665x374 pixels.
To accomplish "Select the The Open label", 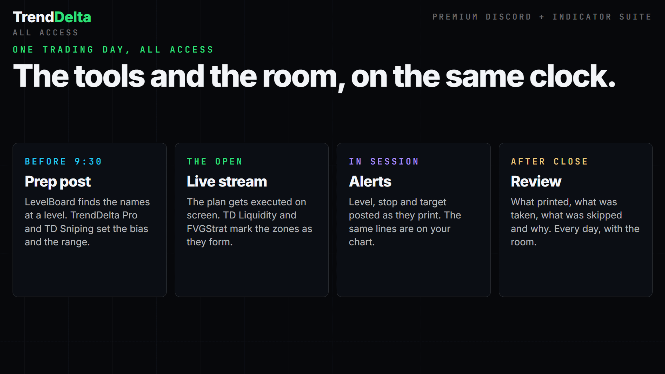I will tap(215, 162).
